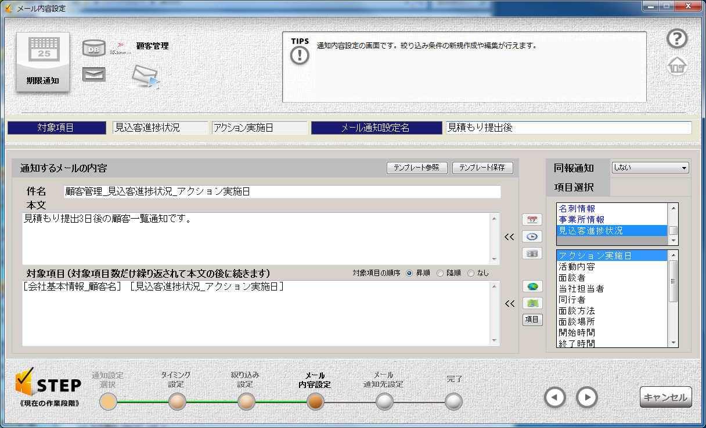Open the 同報通知 dropdown
This screenshot has width=706, height=428.
coord(650,168)
